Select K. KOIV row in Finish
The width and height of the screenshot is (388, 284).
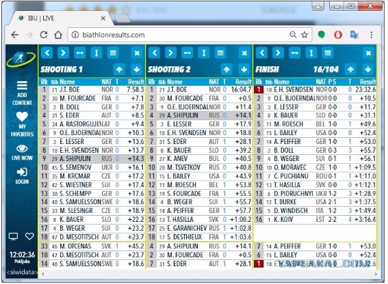click(x=315, y=220)
